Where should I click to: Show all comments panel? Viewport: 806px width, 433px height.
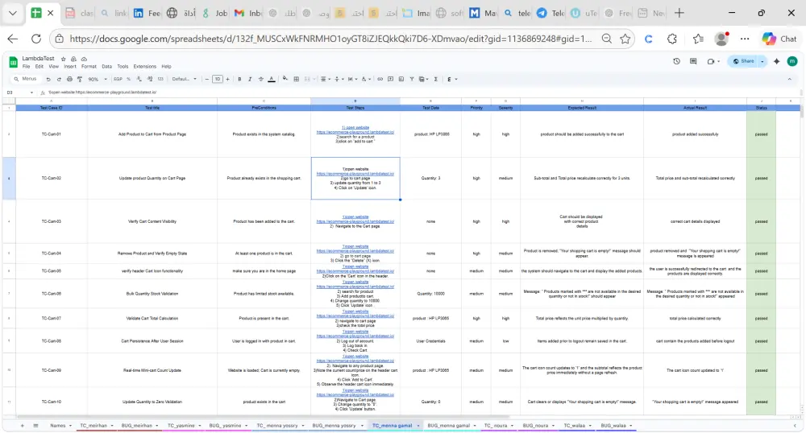click(693, 61)
